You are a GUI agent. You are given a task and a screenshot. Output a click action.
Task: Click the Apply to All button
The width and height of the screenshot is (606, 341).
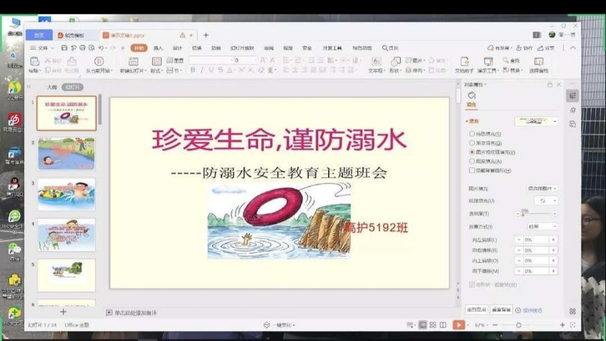[x=477, y=310]
